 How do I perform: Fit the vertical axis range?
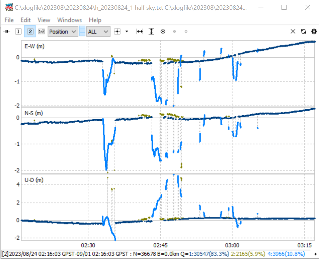pos(151,31)
